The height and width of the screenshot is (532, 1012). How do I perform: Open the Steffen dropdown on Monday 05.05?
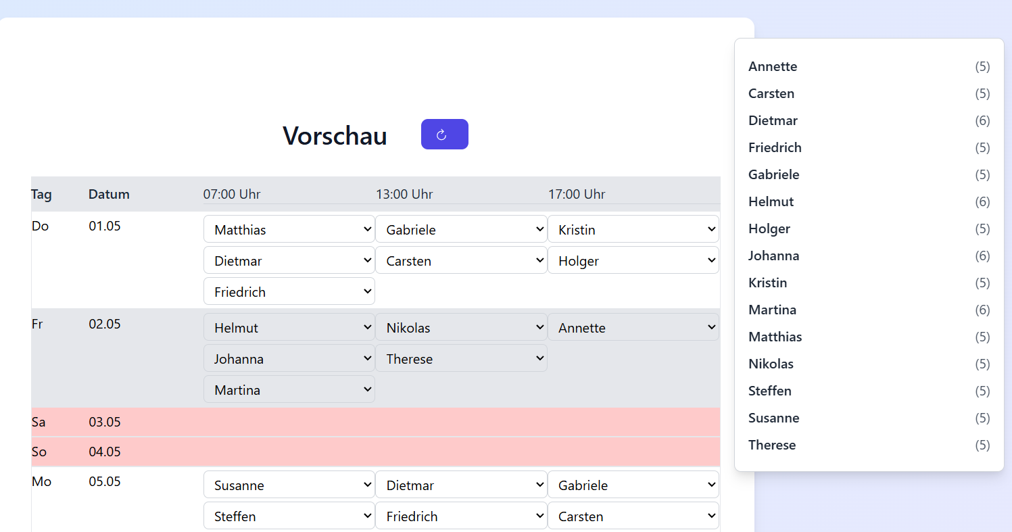[x=289, y=516]
